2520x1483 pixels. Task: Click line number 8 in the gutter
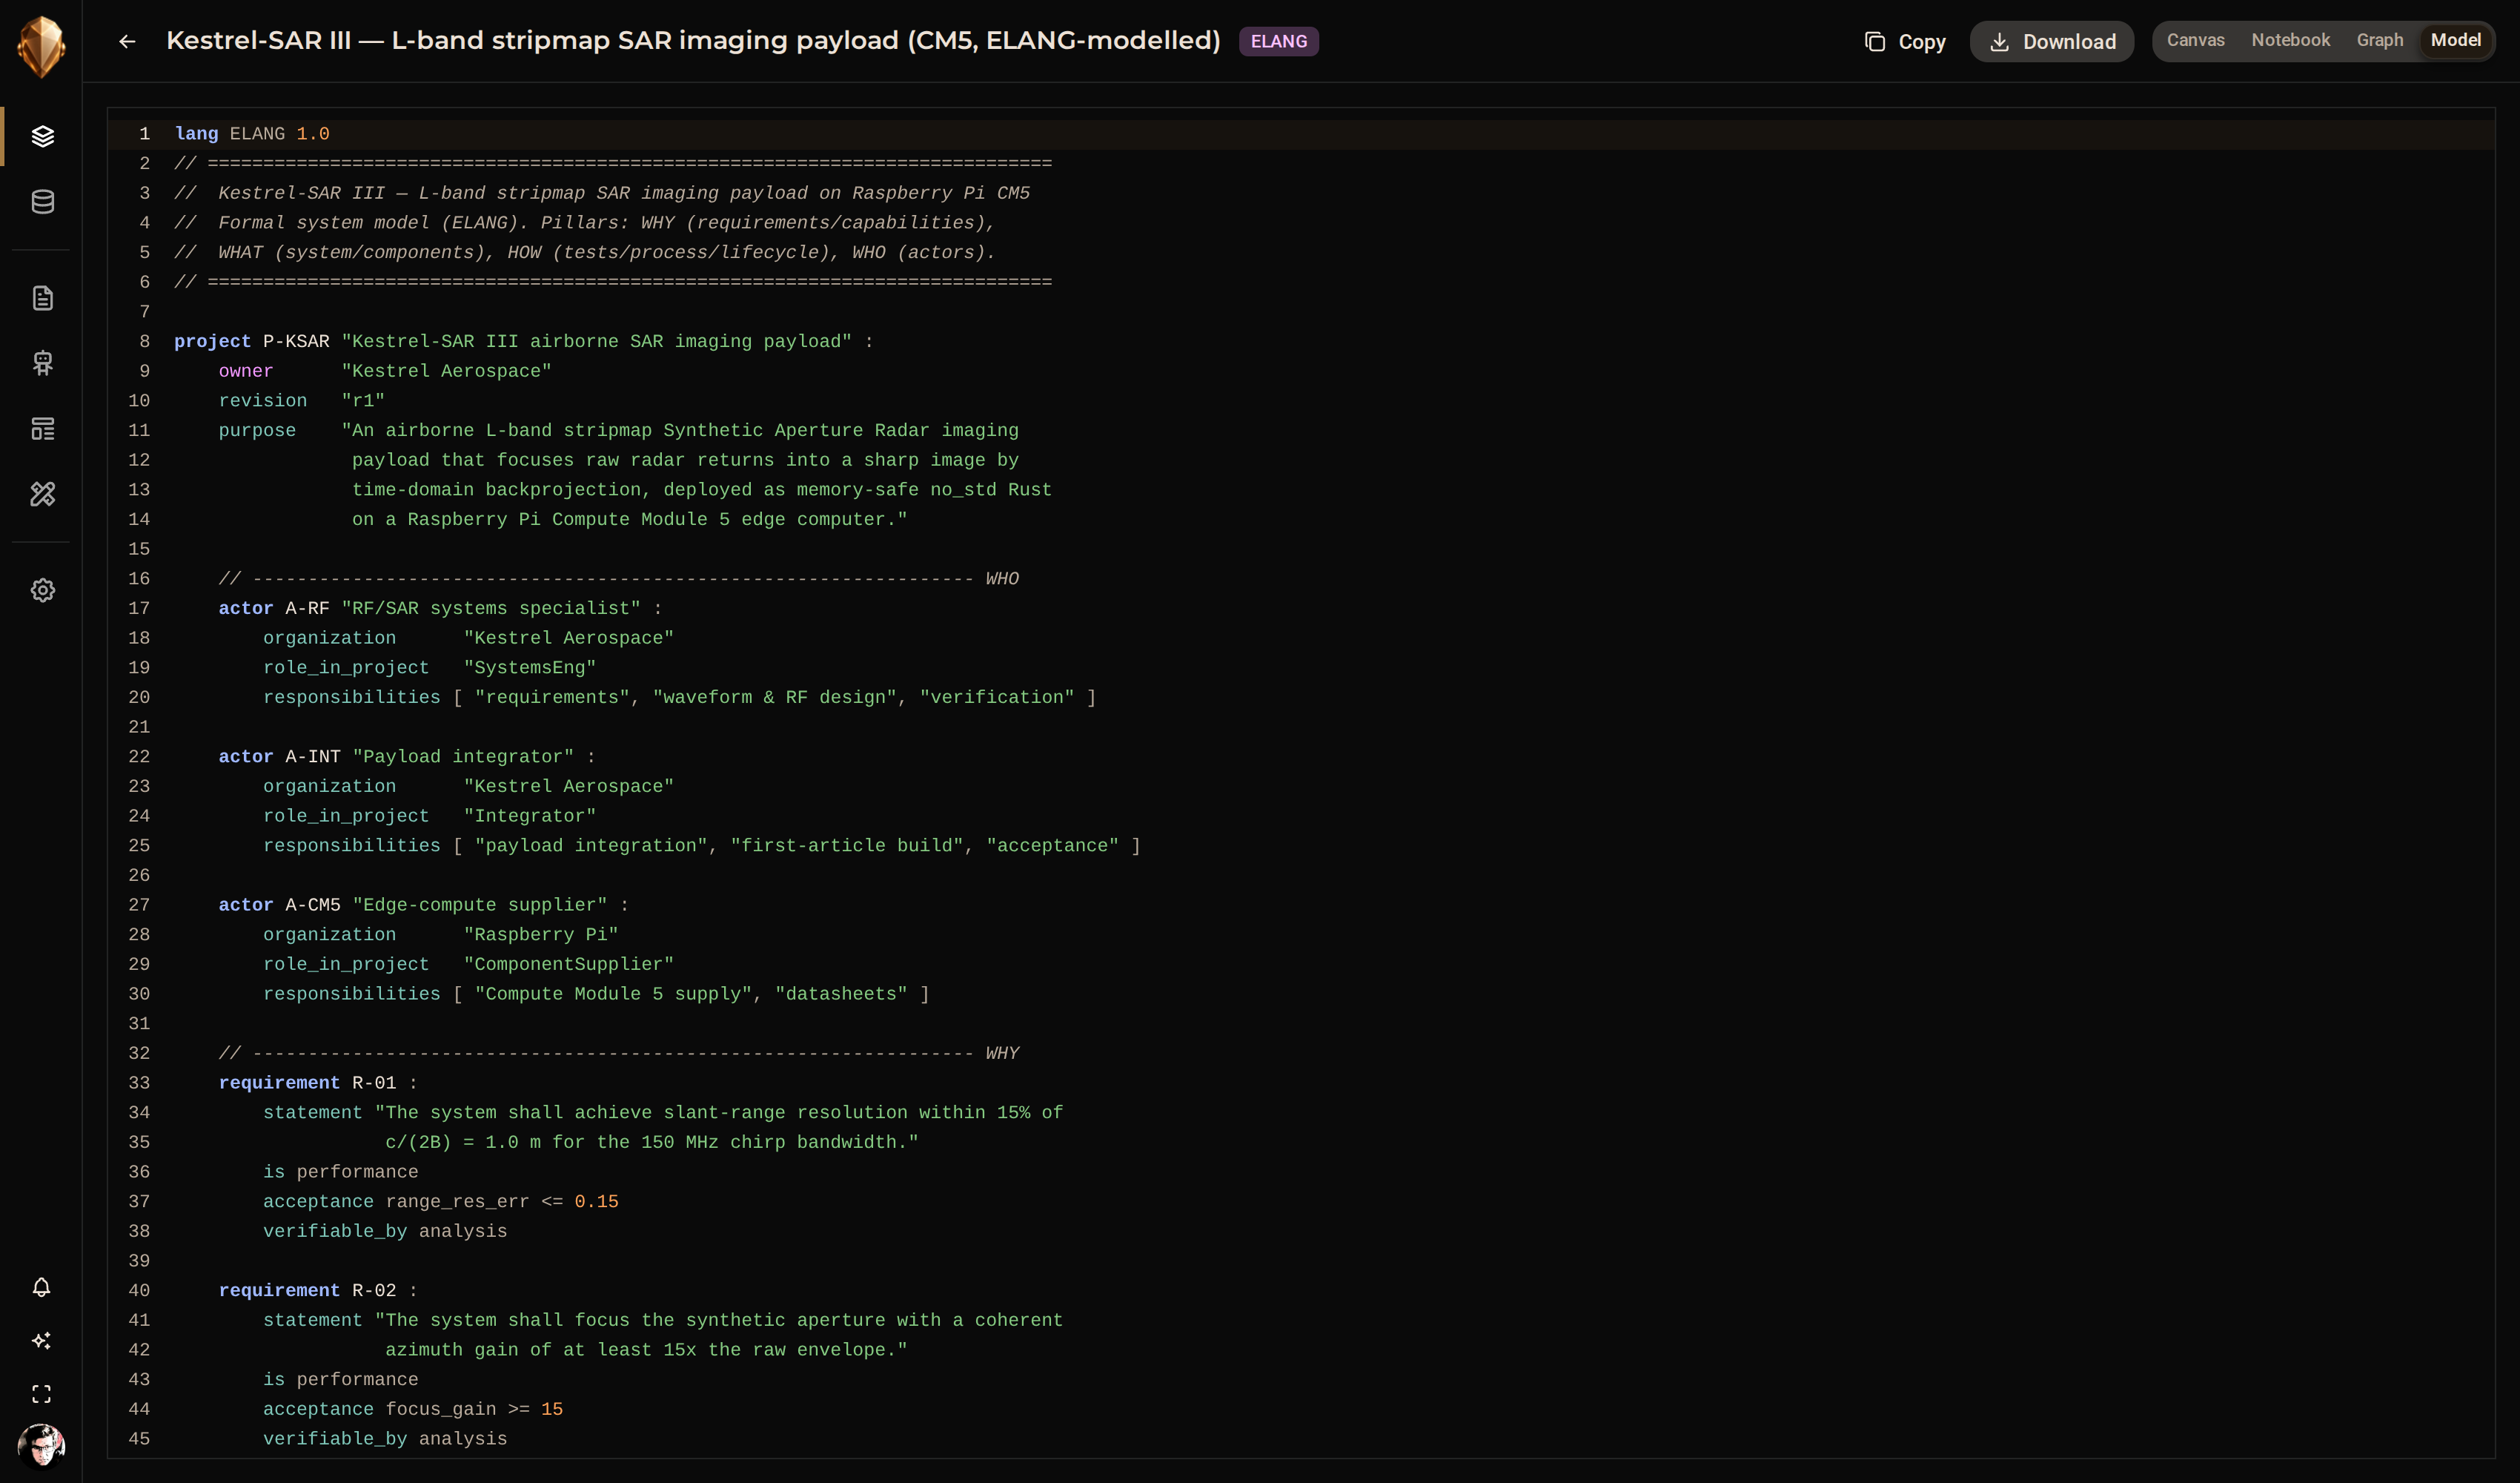(145, 341)
